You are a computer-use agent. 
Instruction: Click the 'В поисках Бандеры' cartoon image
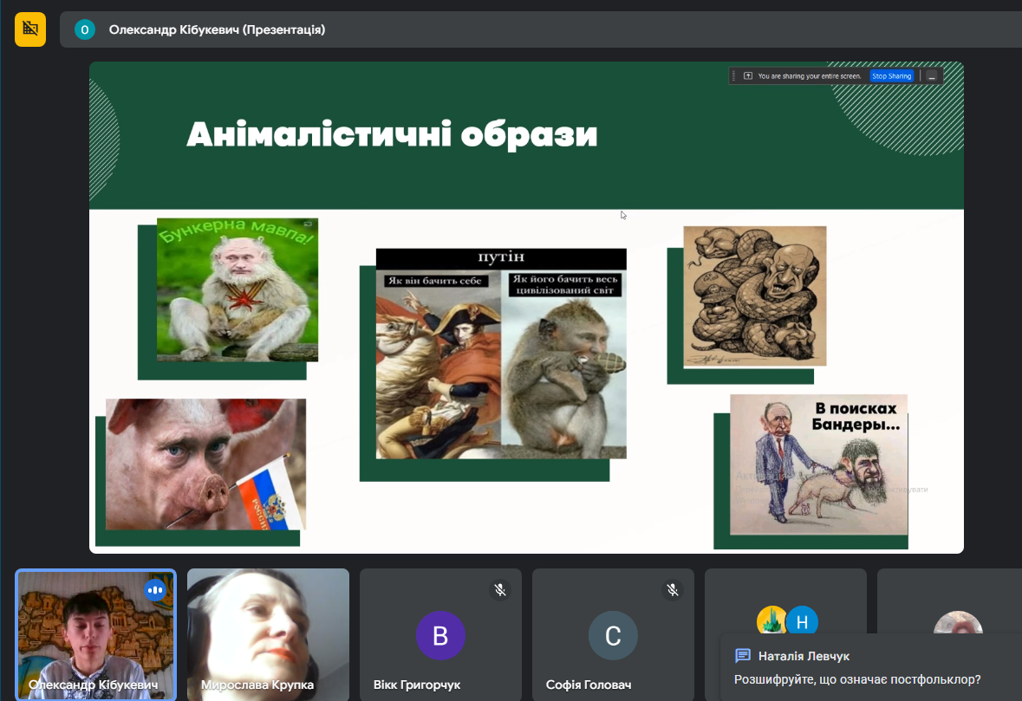point(818,464)
